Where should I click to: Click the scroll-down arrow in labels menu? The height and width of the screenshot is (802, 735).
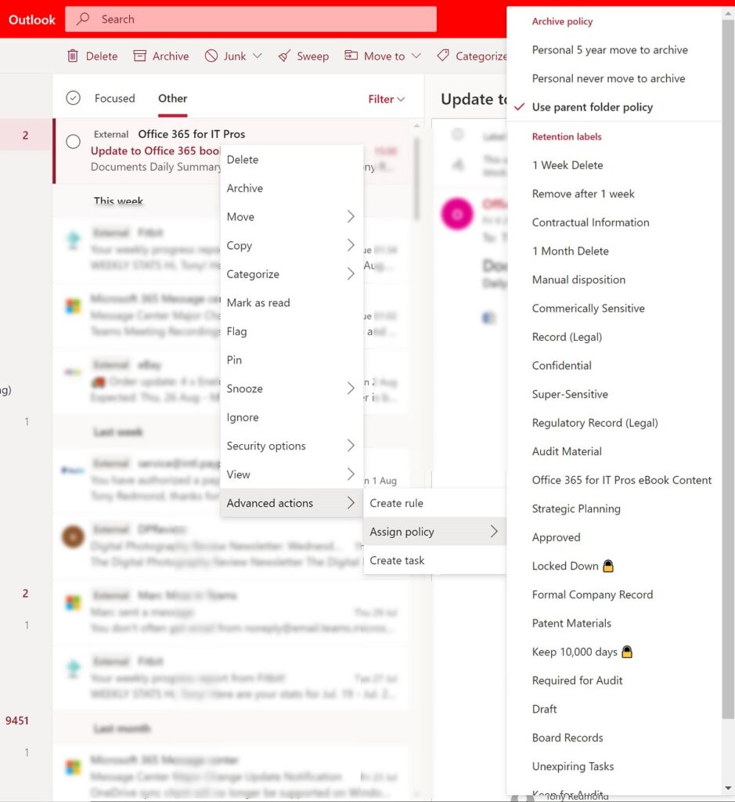pyautogui.click(x=728, y=788)
